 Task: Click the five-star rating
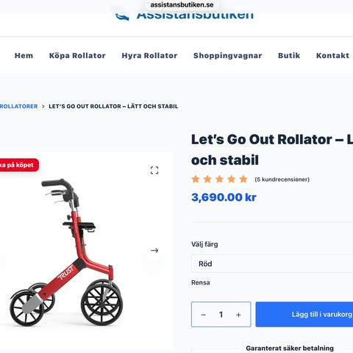[x=219, y=179]
